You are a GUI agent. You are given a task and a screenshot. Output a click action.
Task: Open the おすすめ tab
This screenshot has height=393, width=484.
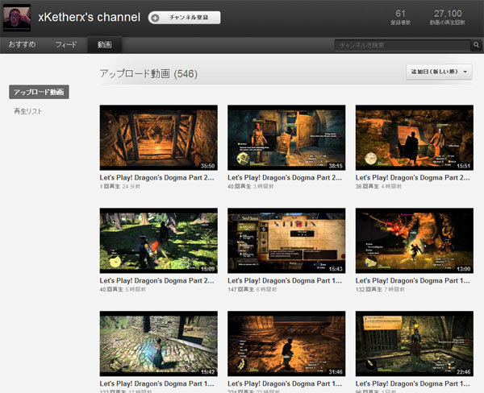tap(22, 44)
